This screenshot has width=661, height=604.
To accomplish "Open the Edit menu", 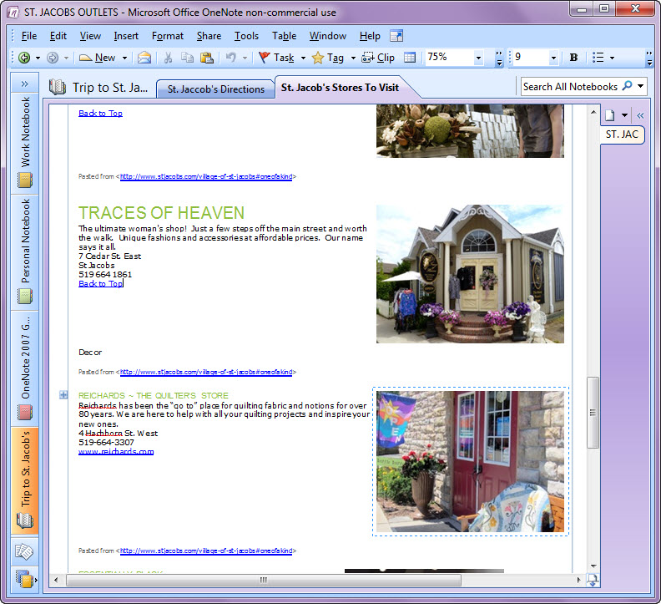I will click(x=58, y=36).
